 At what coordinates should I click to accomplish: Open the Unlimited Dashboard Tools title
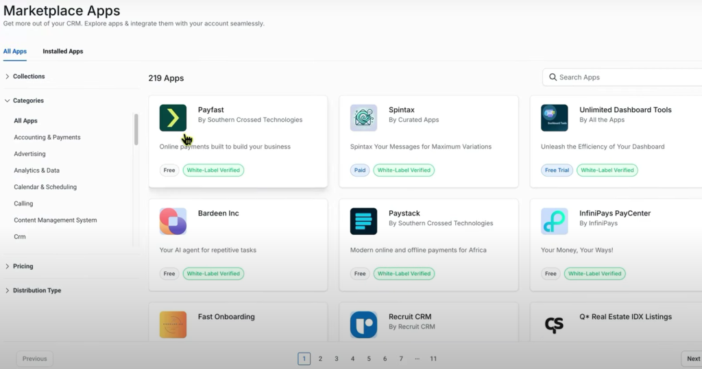[x=625, y=110]
